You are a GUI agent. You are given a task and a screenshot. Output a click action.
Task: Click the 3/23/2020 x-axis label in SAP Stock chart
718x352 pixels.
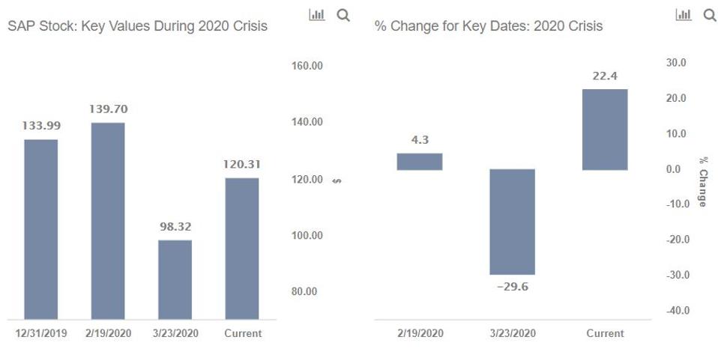coord(175,333)
